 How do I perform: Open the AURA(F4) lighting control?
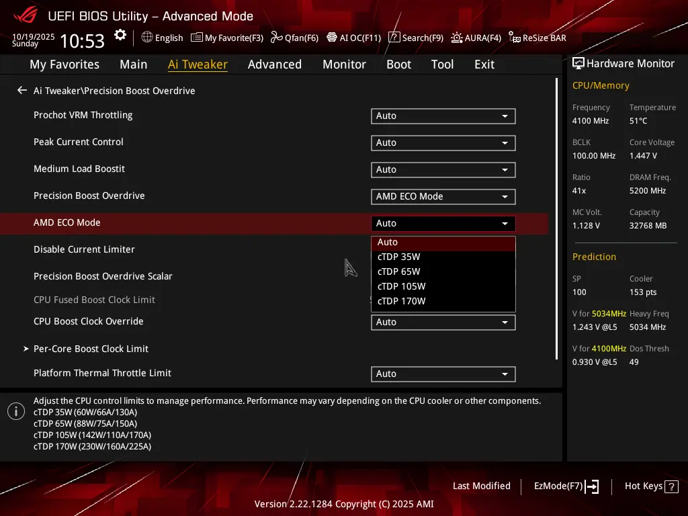pos(476,38)
